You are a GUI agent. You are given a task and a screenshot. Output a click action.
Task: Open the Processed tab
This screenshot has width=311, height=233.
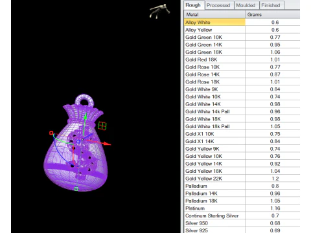[x=218, y=5]
